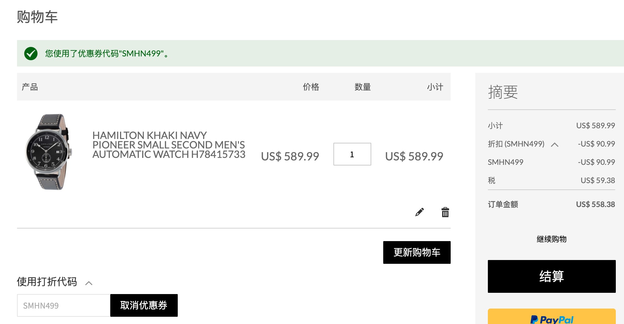
Task: Open the Hamilton Khaki Navy Pioneer product link
Action: 169,145
